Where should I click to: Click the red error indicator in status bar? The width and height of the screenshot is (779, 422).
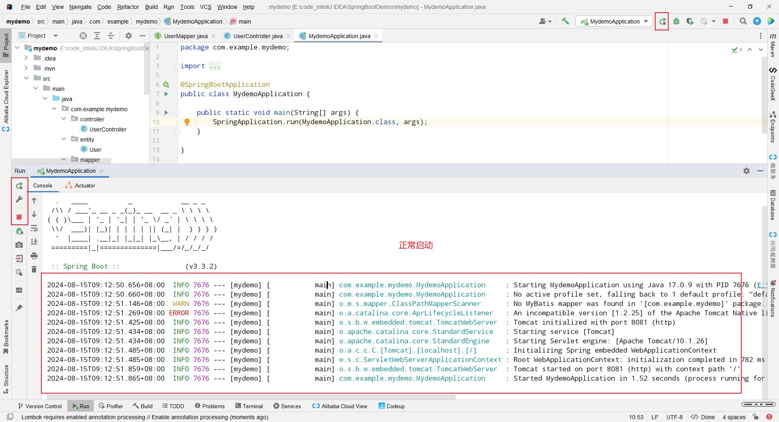(x=769, y=417)
